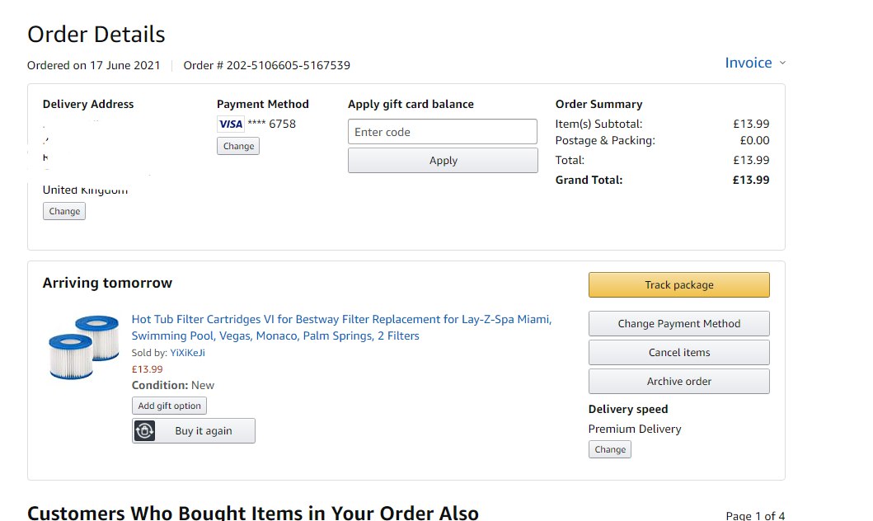Add gift option to the item
This screenshot has height=521, width=873.
coord(169,406)
